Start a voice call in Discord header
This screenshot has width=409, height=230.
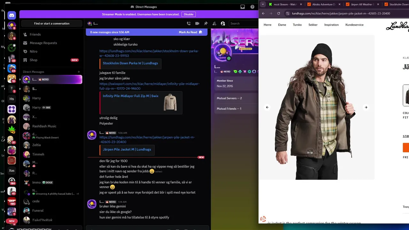pyautogui.click(x=189, y=23)
